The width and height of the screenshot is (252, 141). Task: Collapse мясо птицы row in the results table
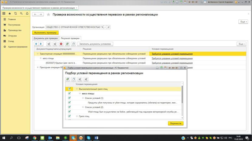pos(41,58)
